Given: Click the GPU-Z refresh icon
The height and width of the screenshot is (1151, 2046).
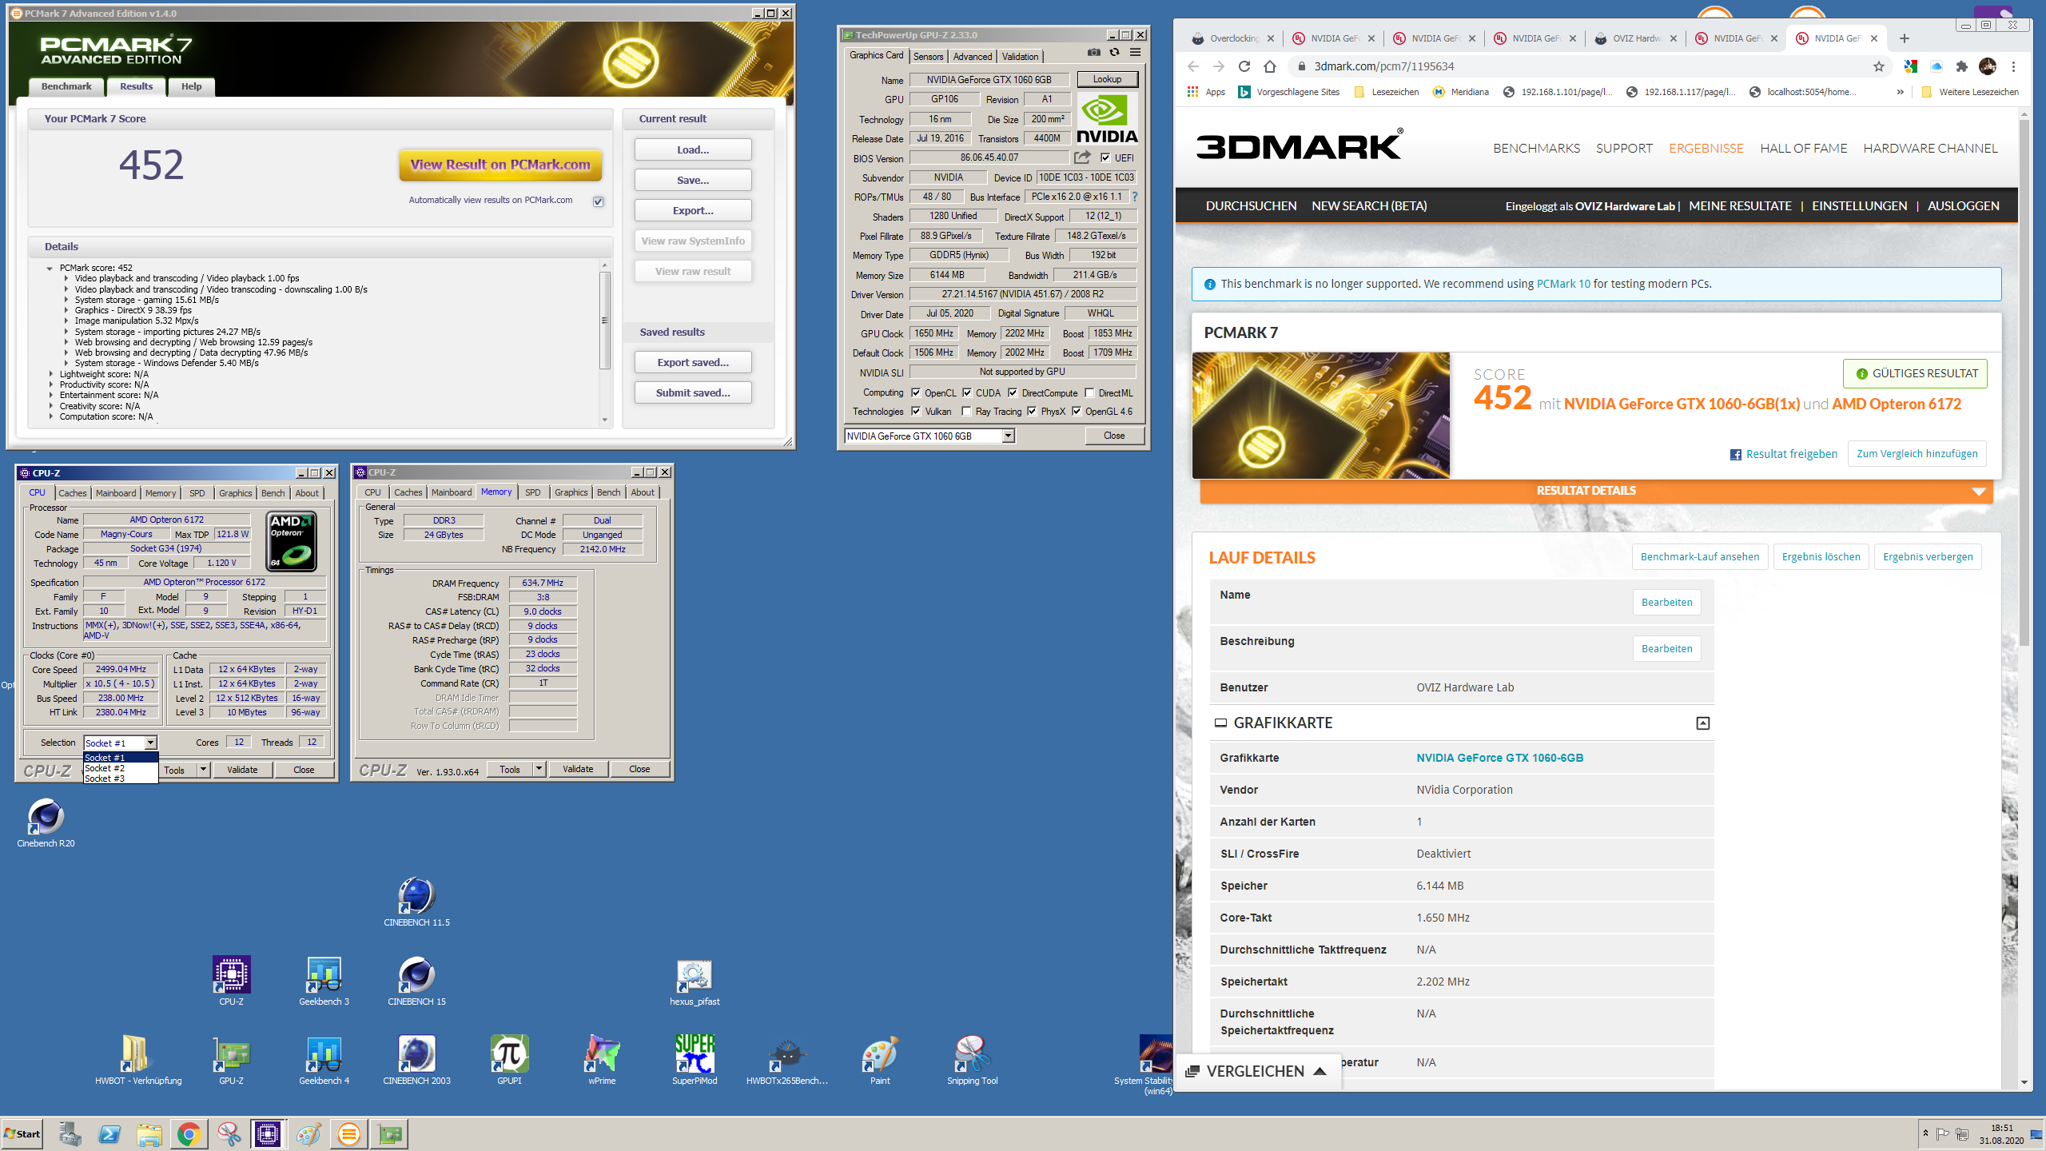Looking at the screenshot, I should pyautogui.click(x=1114, y=52).
